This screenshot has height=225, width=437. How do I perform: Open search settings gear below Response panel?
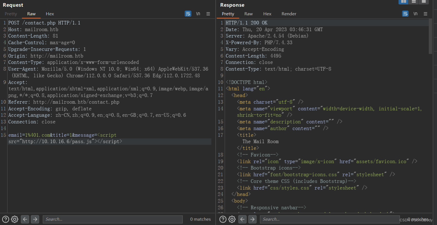pyautogui.click(x=232, y=219)
